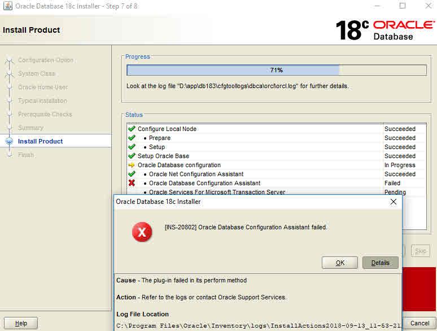
Task: Click the Failed status text
Action: [x=392, y=183]
